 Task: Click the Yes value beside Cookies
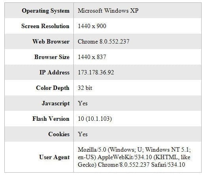(82, 134)
